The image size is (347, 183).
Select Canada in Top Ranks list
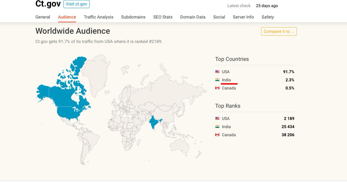coord(229,135)
